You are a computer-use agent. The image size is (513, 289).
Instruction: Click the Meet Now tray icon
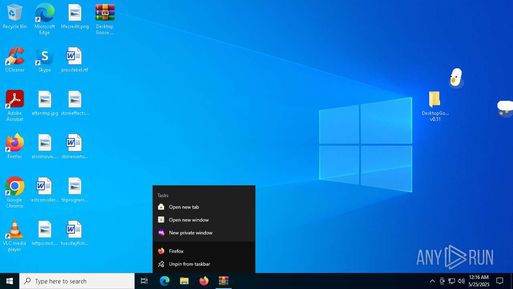(442, 281)
